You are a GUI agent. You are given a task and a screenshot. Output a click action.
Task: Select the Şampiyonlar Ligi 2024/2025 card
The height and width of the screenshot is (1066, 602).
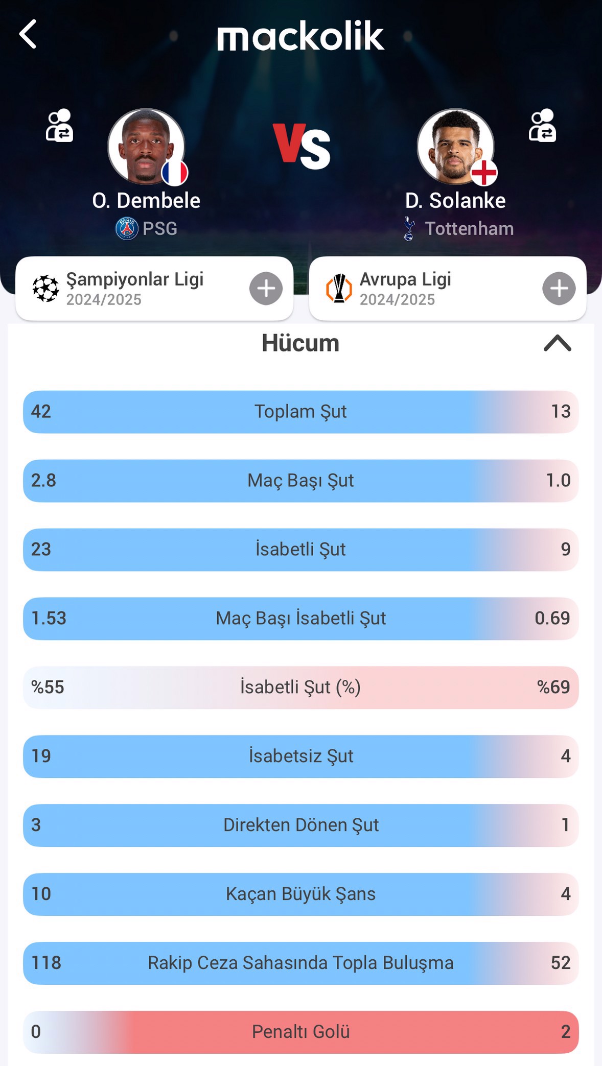(x=154, y=289)
